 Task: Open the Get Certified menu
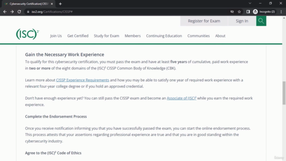coord(78,36)
